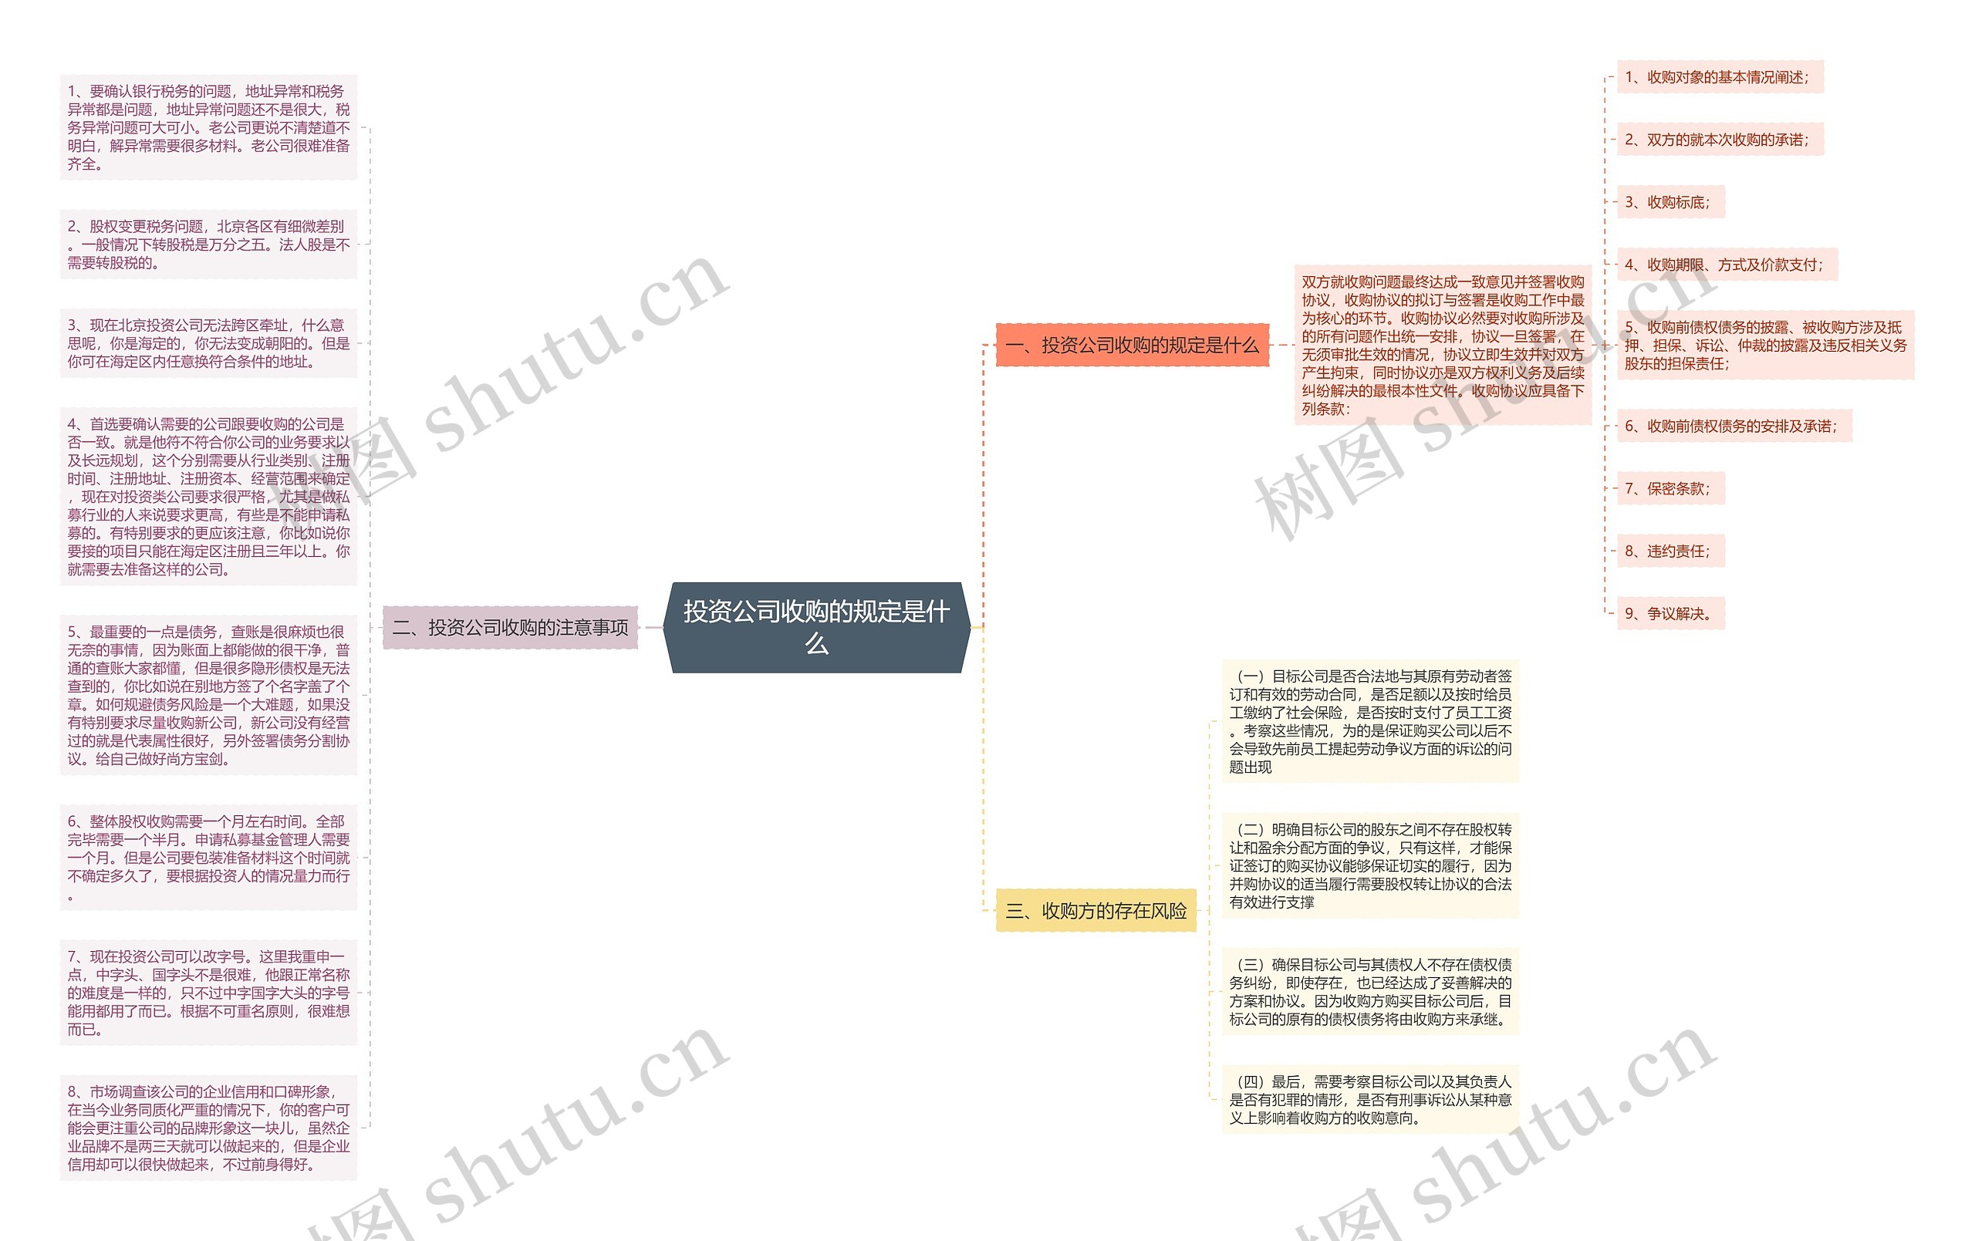Select the违约责任 leaf node
Screen dimensions: 1975x1241
point(1669,549)
